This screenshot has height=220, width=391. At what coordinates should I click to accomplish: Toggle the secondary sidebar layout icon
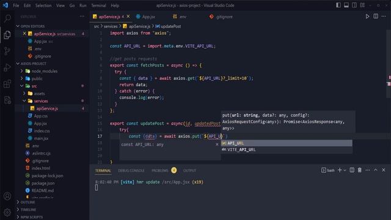coord(354,5)
